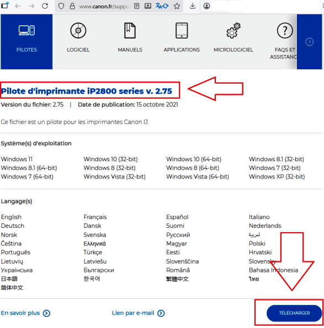Click the translate page icon

coord(162,6)
